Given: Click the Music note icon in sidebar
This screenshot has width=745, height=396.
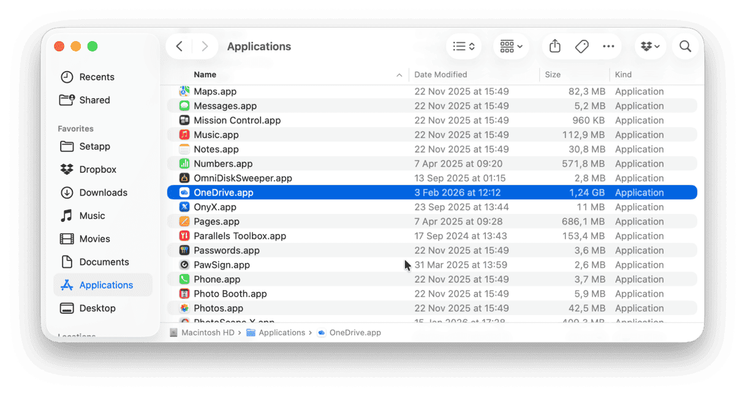Looking at the screenshot, I should [x=67, y=215].
